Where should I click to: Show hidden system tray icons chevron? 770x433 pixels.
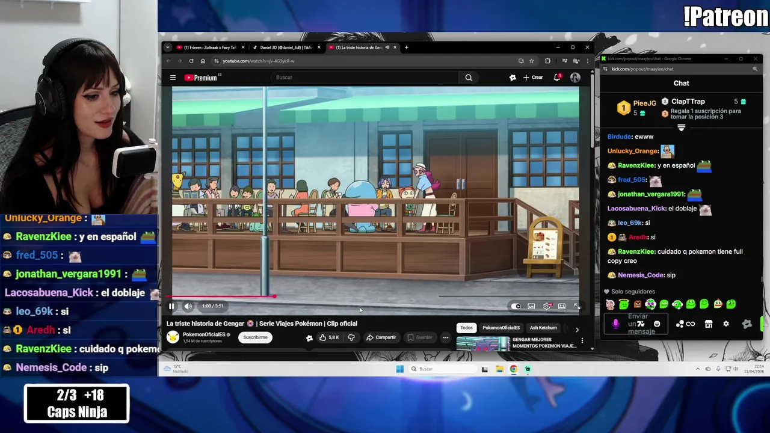pos(698,369)
